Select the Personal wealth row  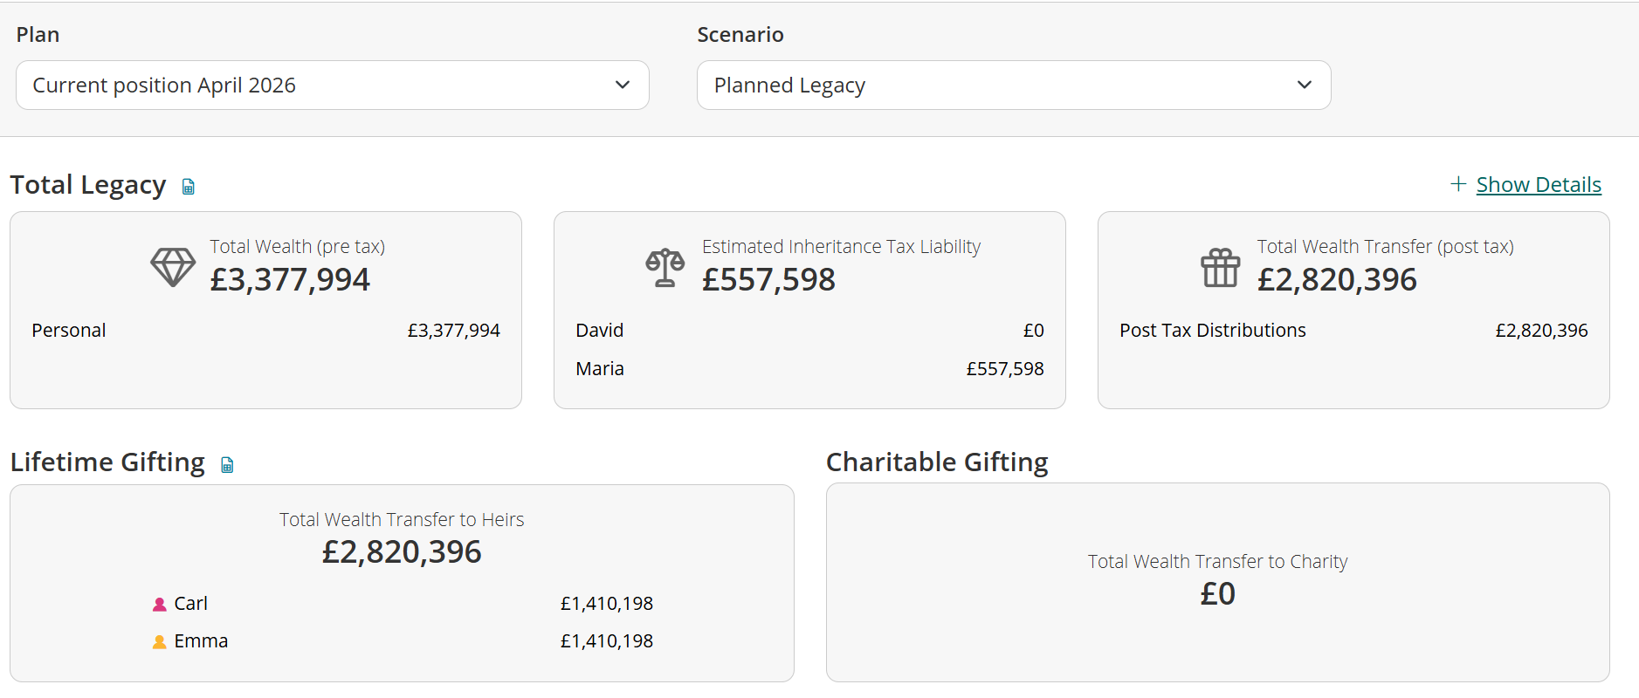(x=265, y=331)
